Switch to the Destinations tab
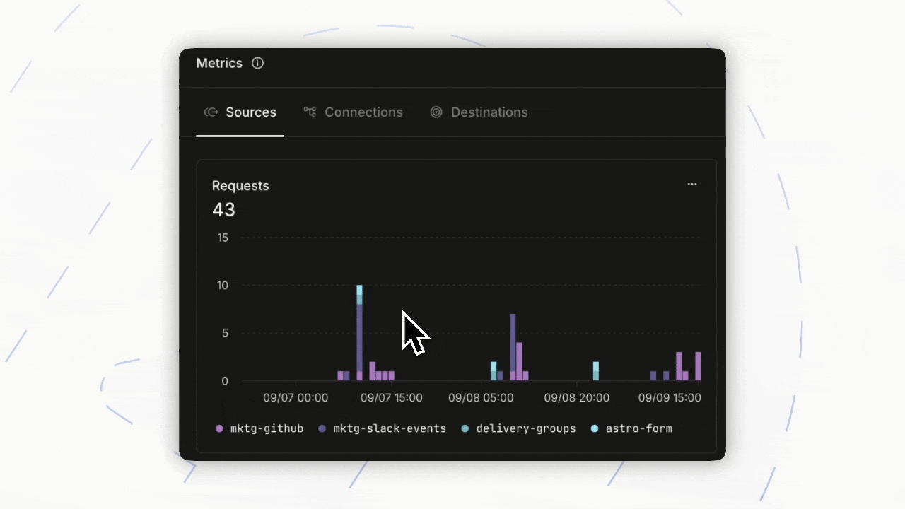 [479, 112]
